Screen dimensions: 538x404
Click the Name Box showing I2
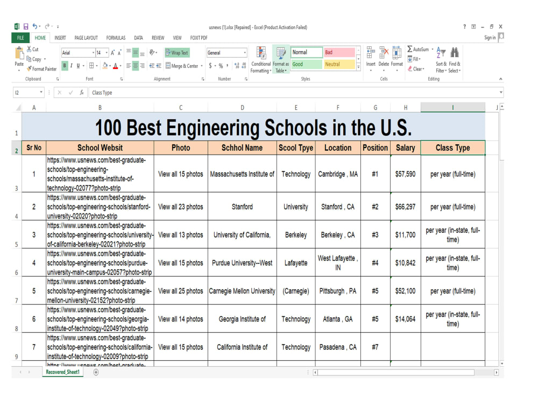pyautogui.click(x=29, y=93)
